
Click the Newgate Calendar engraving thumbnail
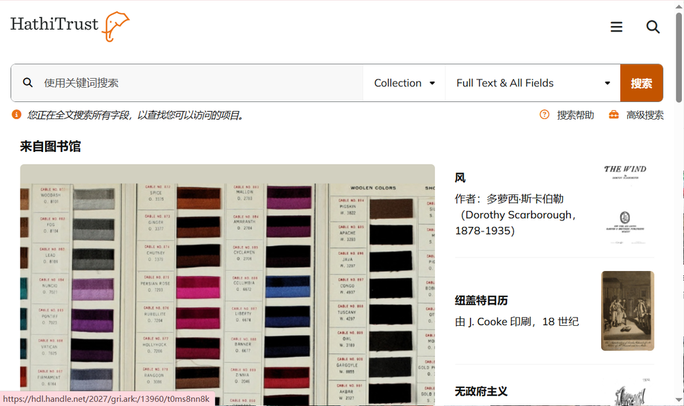(x=627, y=309)
